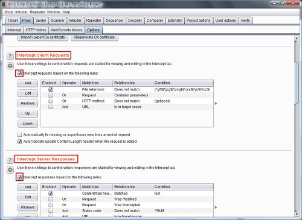
Task: Click Remove button for server response rules
Action: click(x=28, y=207)
